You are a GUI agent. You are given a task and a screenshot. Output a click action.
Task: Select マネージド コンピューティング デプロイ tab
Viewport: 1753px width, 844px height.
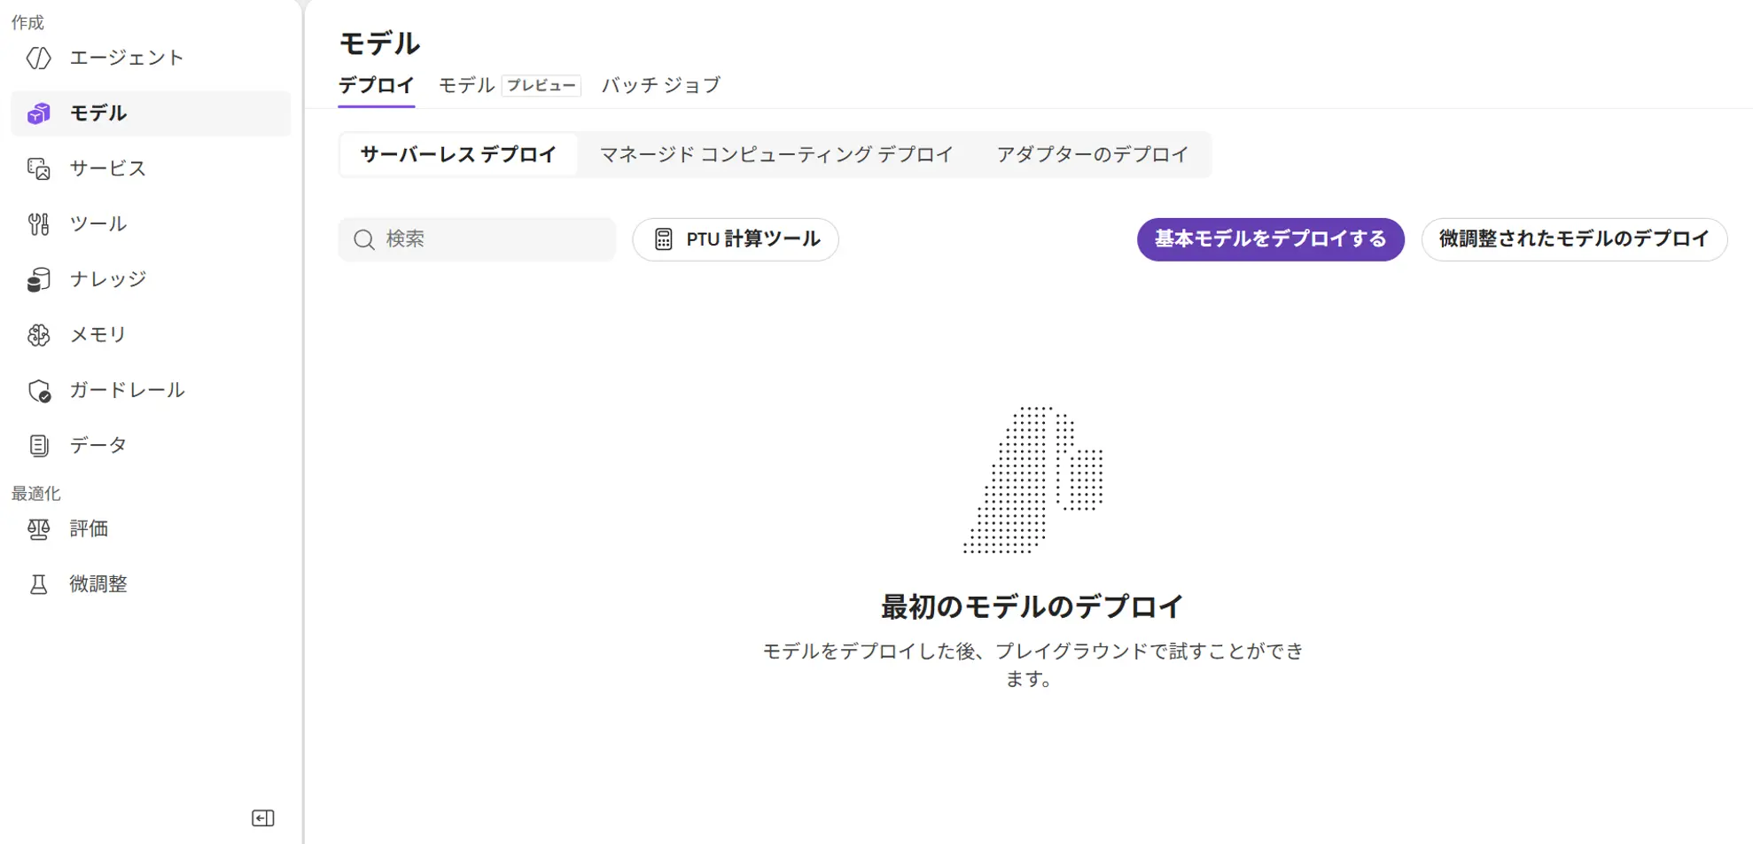776,154
